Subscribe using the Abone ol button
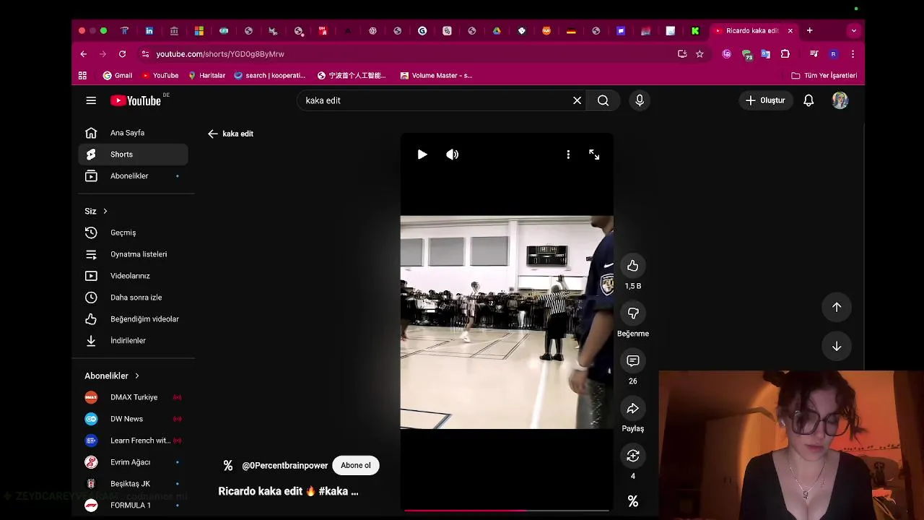Image resolution: width=924 pixels, height=520 pixels. pyautogui.click(x=356, y=465)
